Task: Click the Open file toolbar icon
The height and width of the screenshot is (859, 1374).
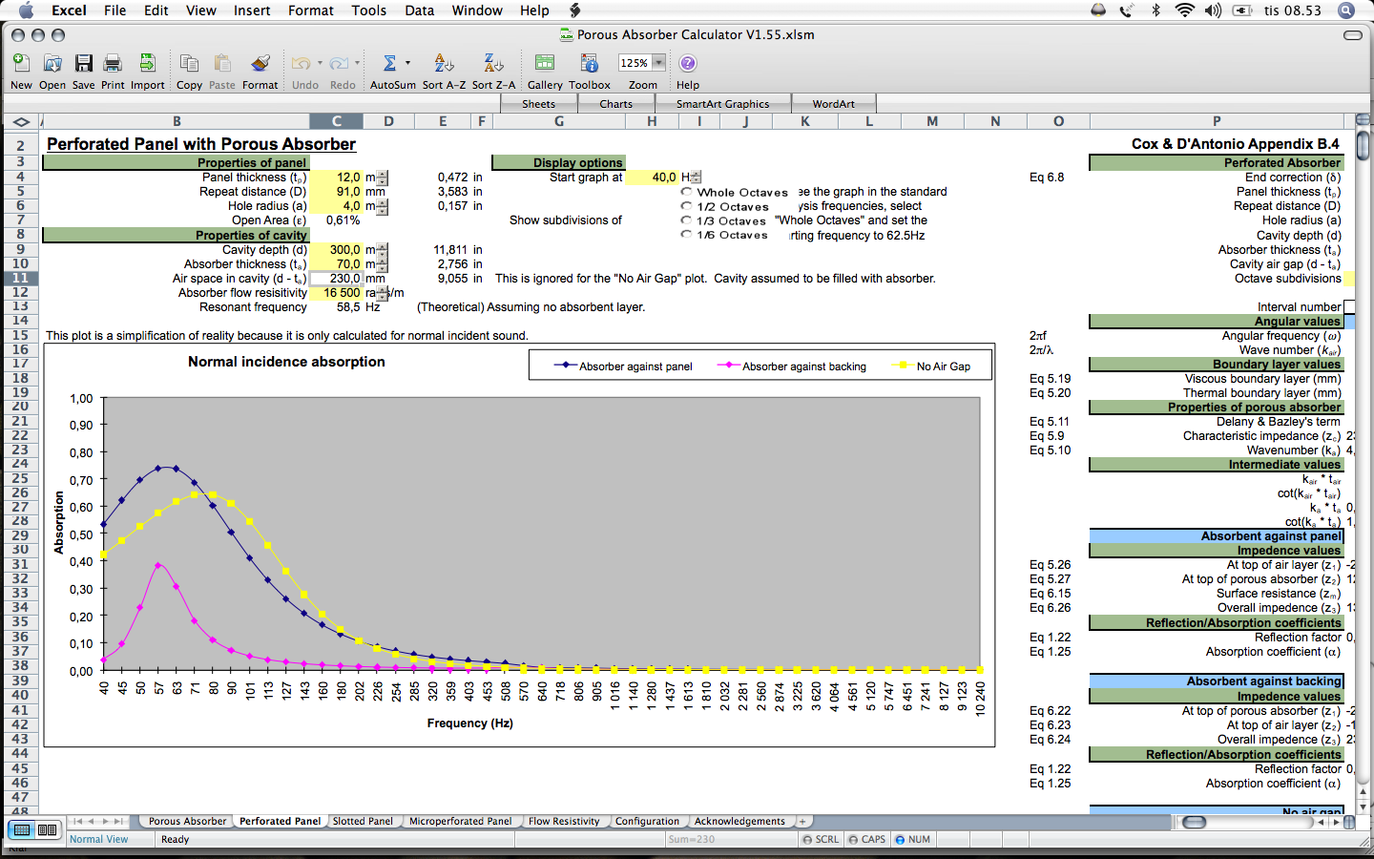Action: [52, 64]
